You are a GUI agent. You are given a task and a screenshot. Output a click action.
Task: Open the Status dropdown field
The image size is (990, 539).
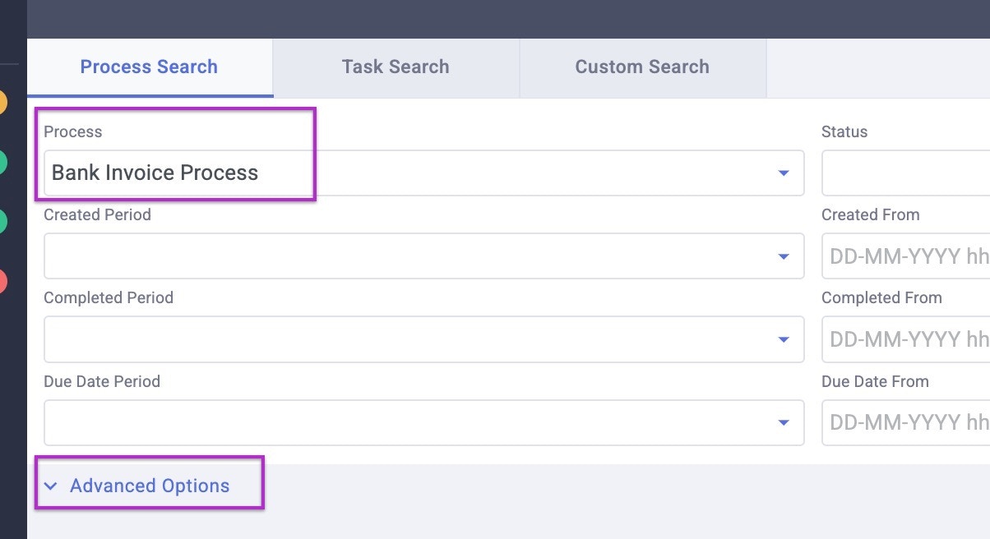(x=904, y=173)
